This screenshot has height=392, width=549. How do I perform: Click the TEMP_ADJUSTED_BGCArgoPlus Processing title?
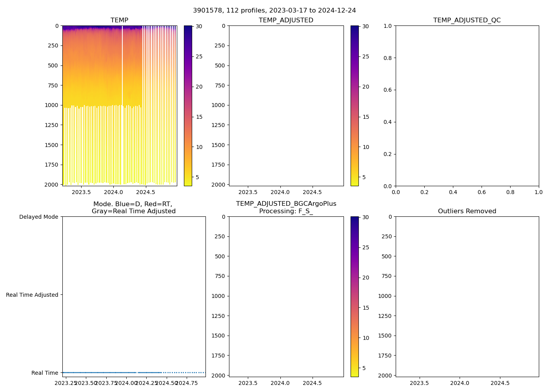coord(286,207)
